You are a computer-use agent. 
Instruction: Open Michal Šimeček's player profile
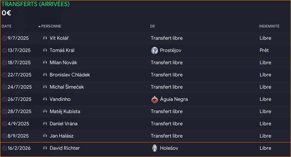coord(66,87)
